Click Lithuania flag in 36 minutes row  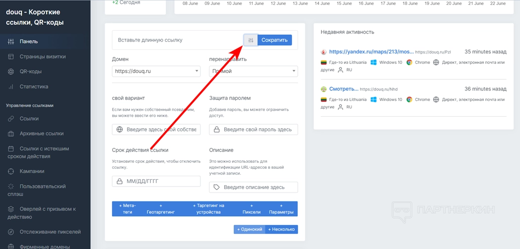click(x=324, y=100)
